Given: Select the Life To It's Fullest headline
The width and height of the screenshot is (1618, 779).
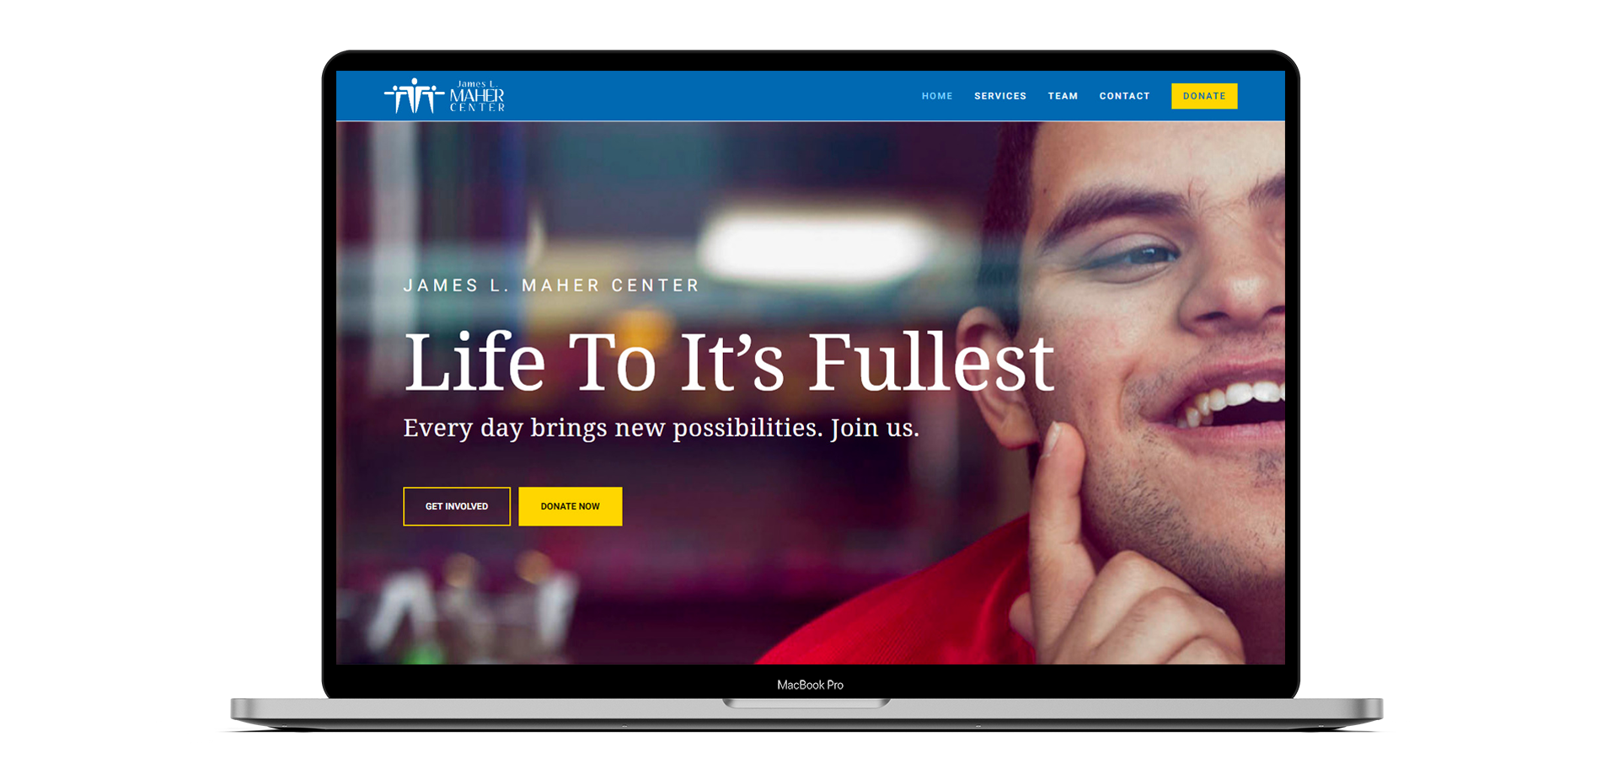Looking at the screenshot, I should click(729, 363).
